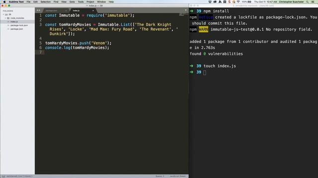Screen dimensions: 318x178
Task: Open the Spotlight search icon
Action: pos(308,1)
